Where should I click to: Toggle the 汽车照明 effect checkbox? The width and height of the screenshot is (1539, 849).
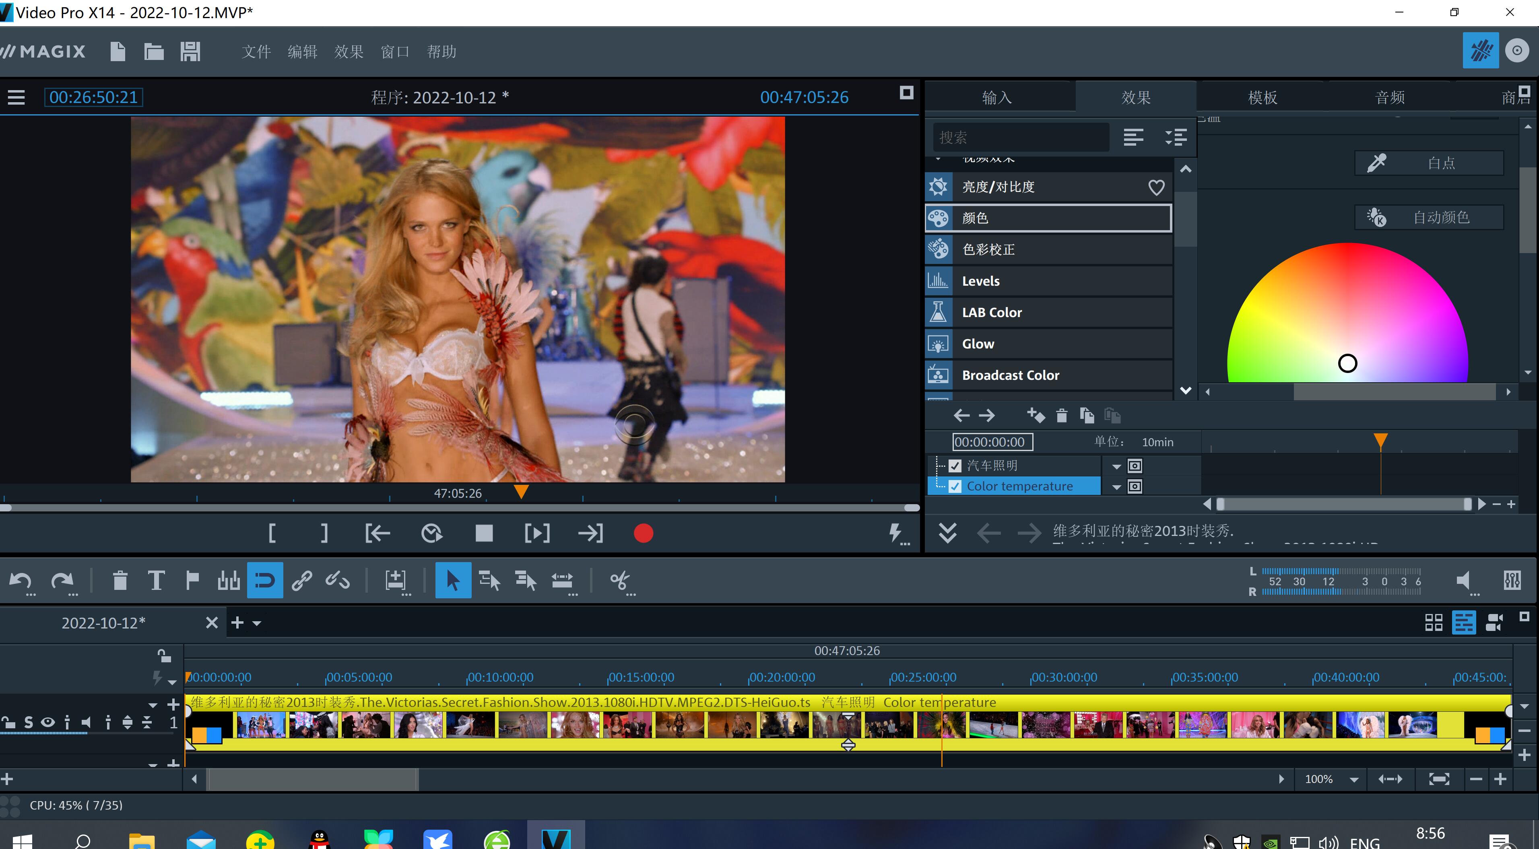click(955, 466)
